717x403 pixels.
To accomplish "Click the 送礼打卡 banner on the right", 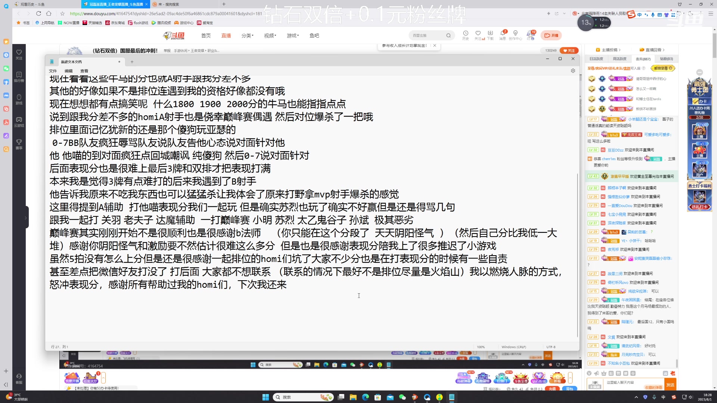I will pos(700,207).
